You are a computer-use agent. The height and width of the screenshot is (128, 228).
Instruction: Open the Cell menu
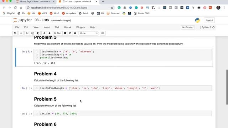point(57,27)
